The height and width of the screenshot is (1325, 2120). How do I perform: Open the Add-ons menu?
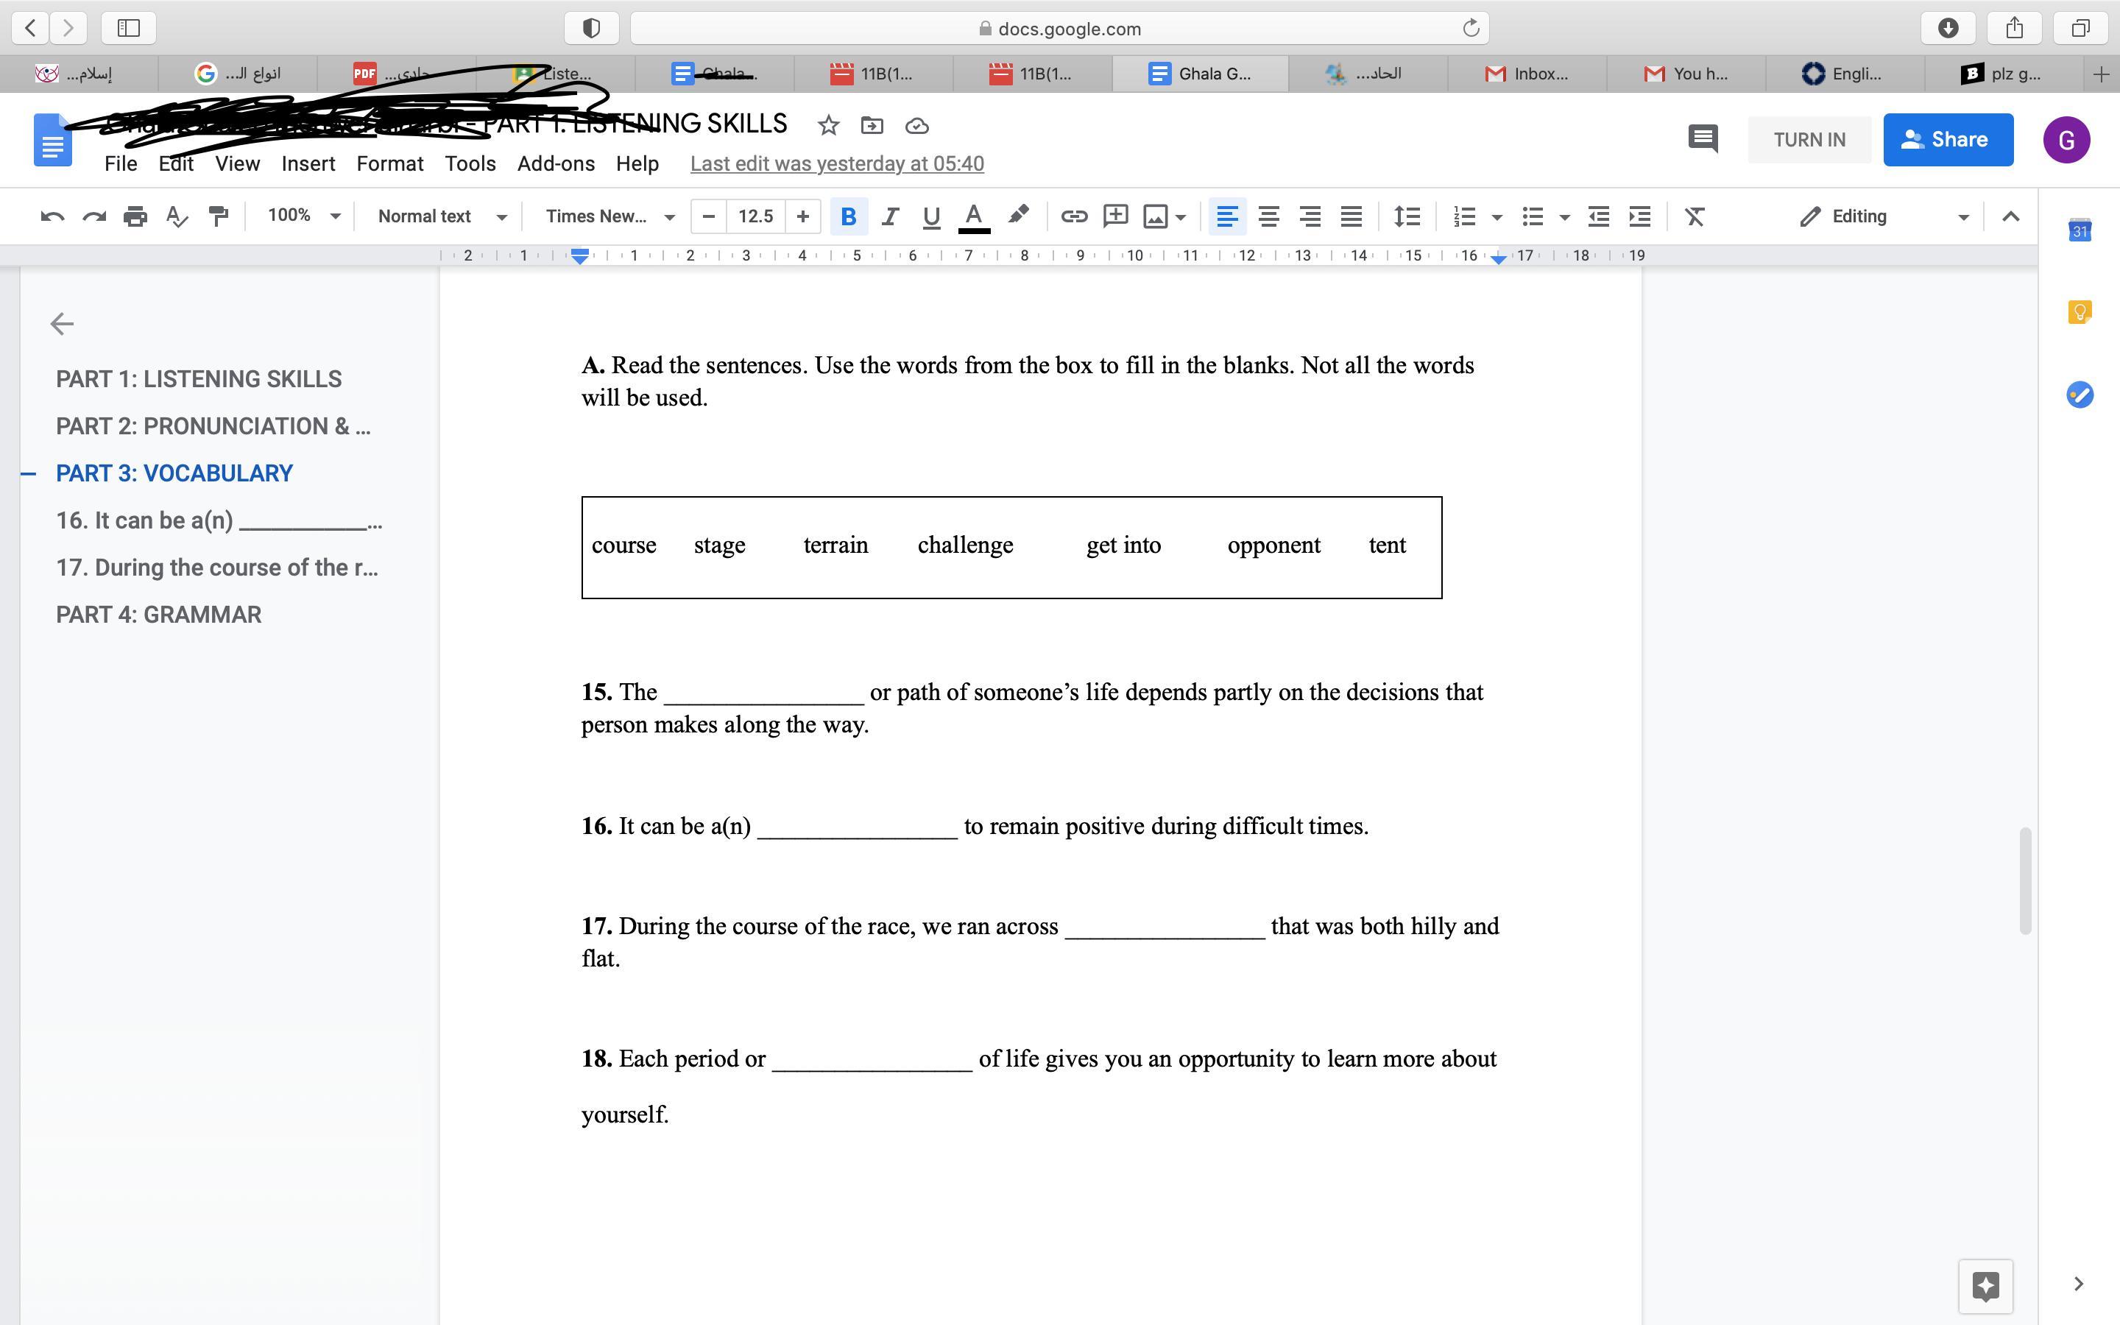coord(556,164)
